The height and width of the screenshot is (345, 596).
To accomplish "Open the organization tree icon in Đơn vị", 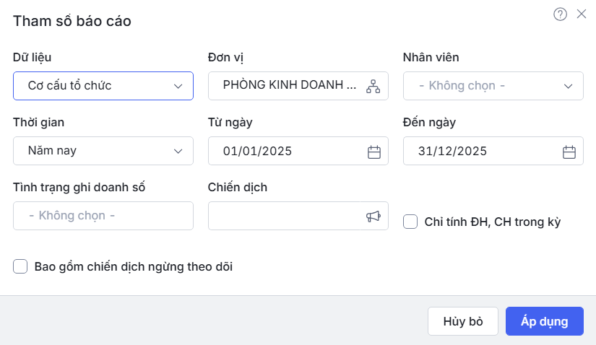I will click(373, 86).
